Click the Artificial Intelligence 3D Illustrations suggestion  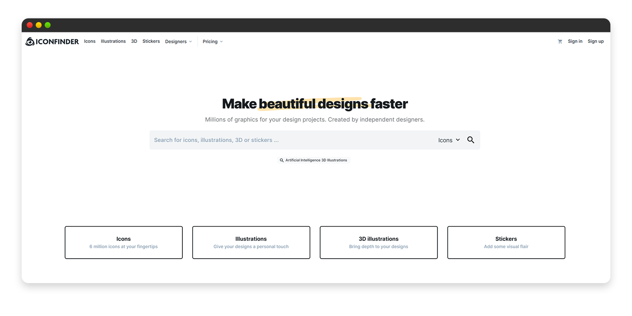[x=314, y=160]
